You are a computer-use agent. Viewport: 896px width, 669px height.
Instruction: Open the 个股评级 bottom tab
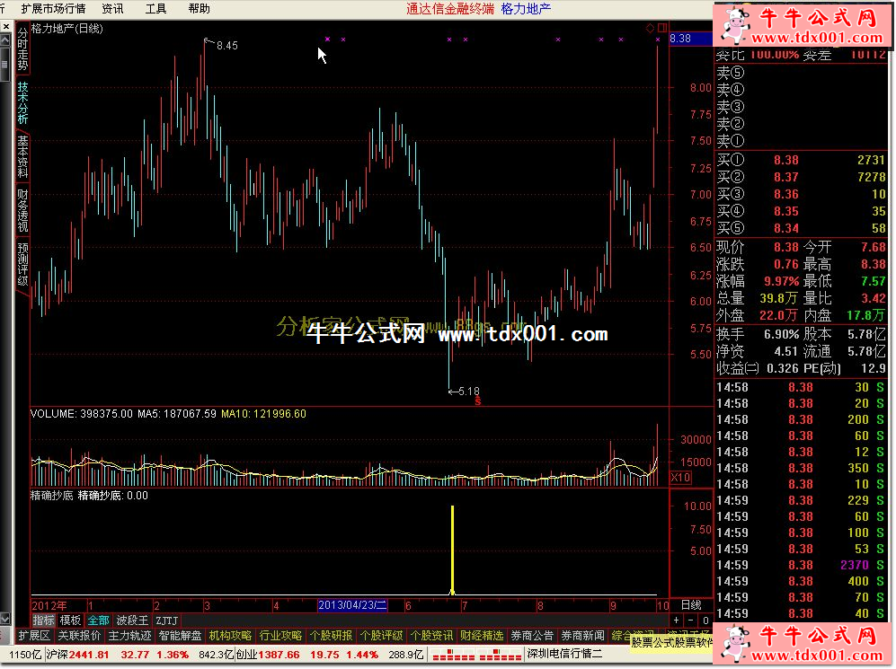381,636
